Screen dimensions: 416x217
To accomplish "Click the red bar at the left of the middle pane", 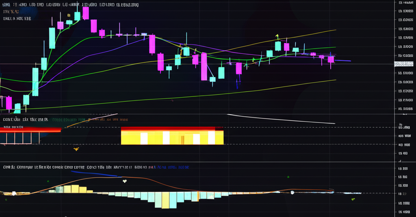I will click(30, 130).
